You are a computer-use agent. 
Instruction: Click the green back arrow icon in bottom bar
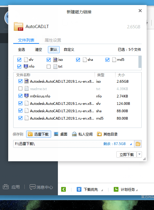point(63,189)
